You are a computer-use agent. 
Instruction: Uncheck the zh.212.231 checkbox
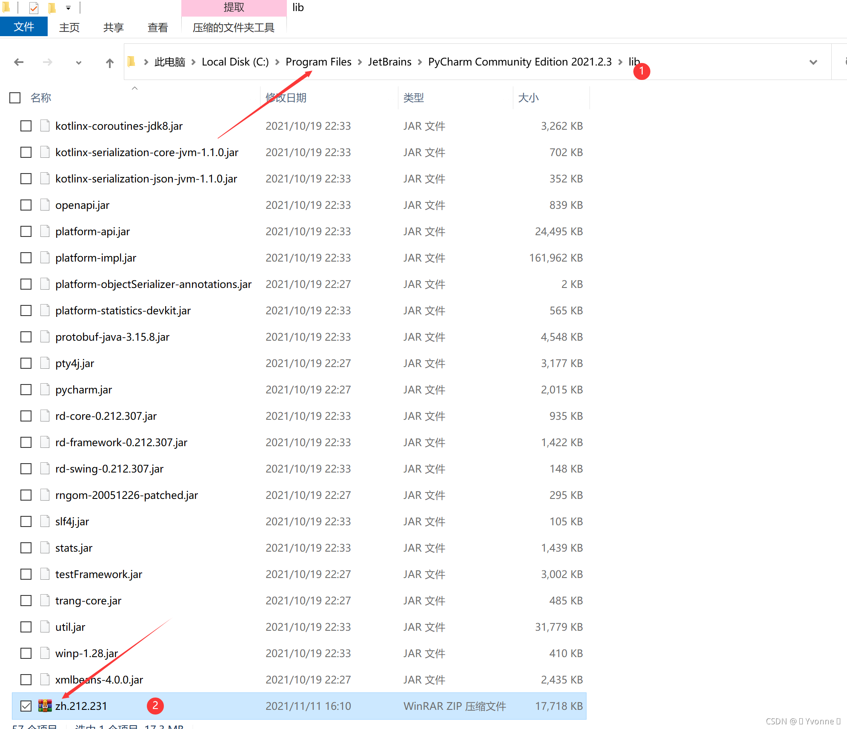26,706
